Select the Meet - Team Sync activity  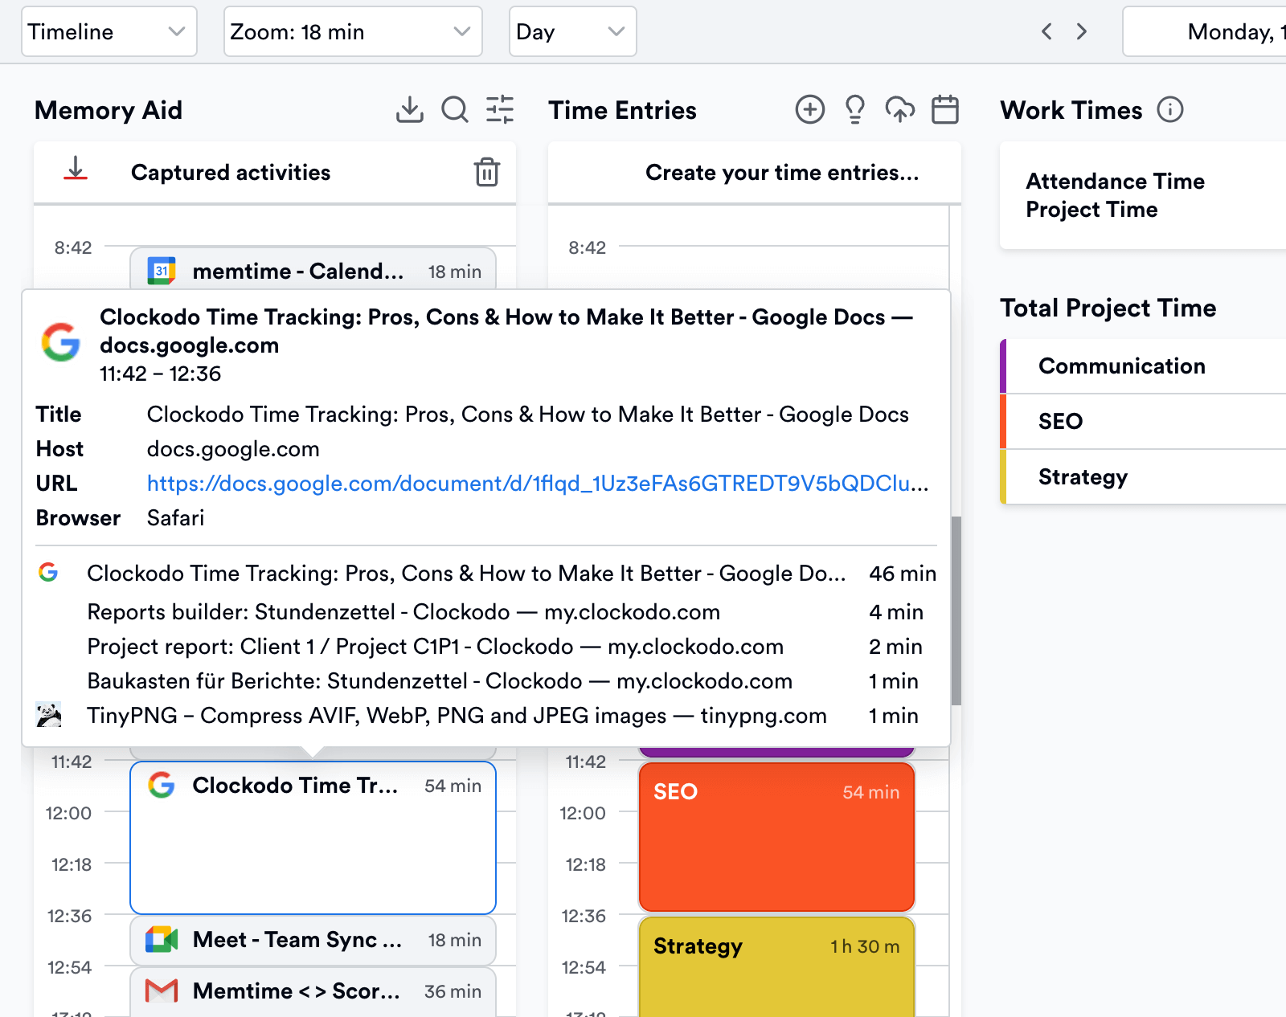[313, 940]
